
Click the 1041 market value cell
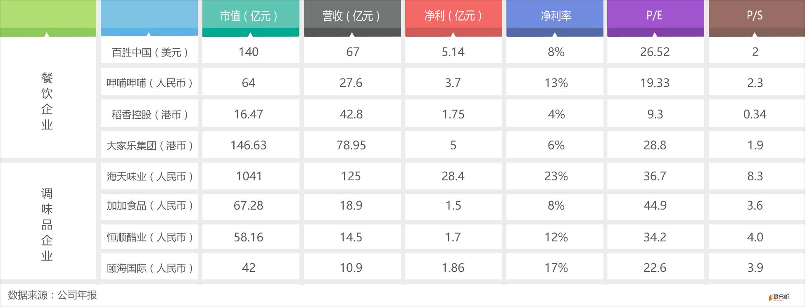[x=249, y=177]
